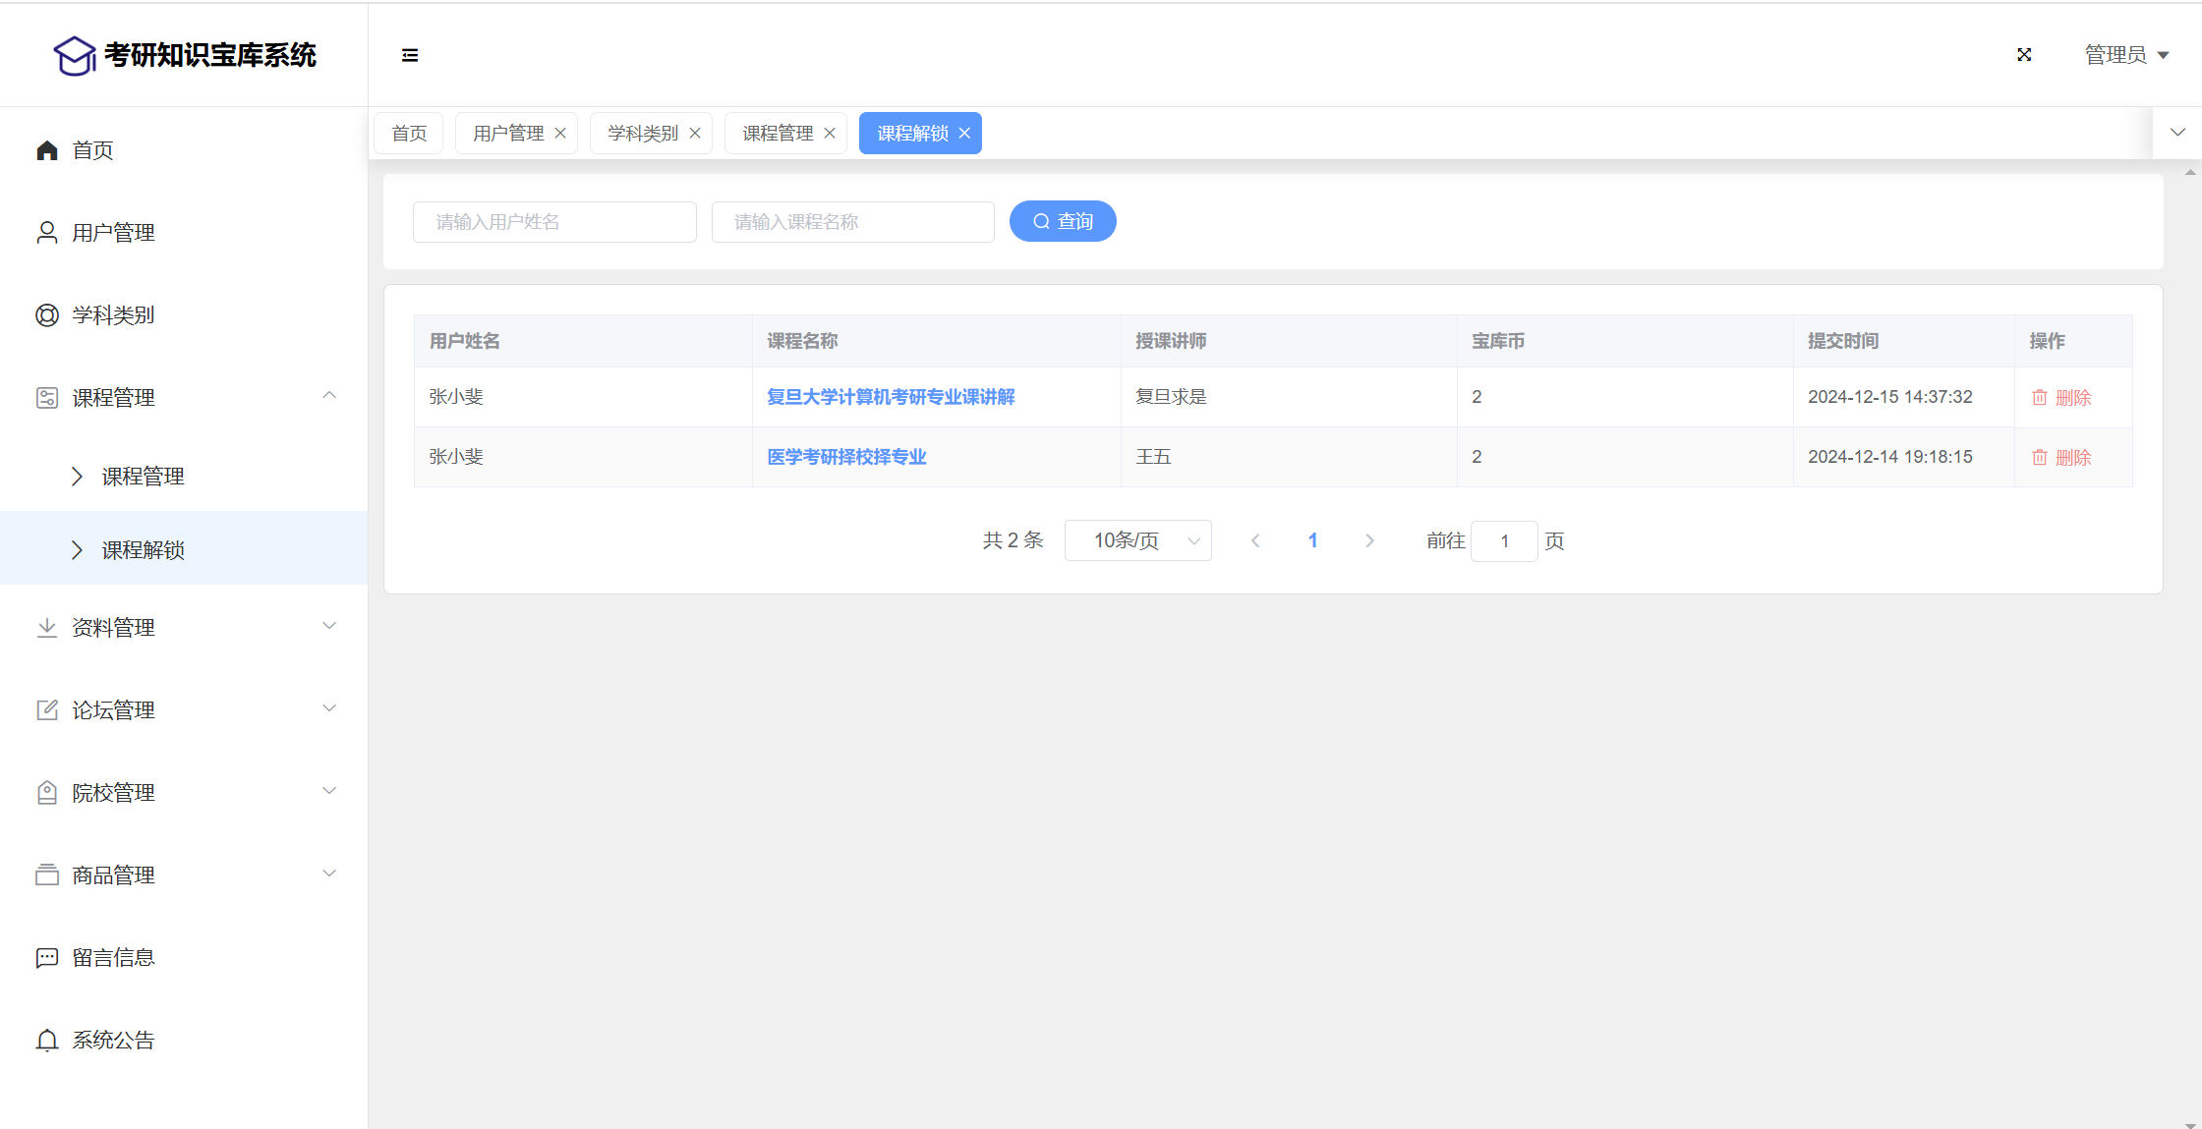Open the 医学考研择校择专业 course link
The height and width of the screenshot is (1129, 2202).
[x=846, y=457]
